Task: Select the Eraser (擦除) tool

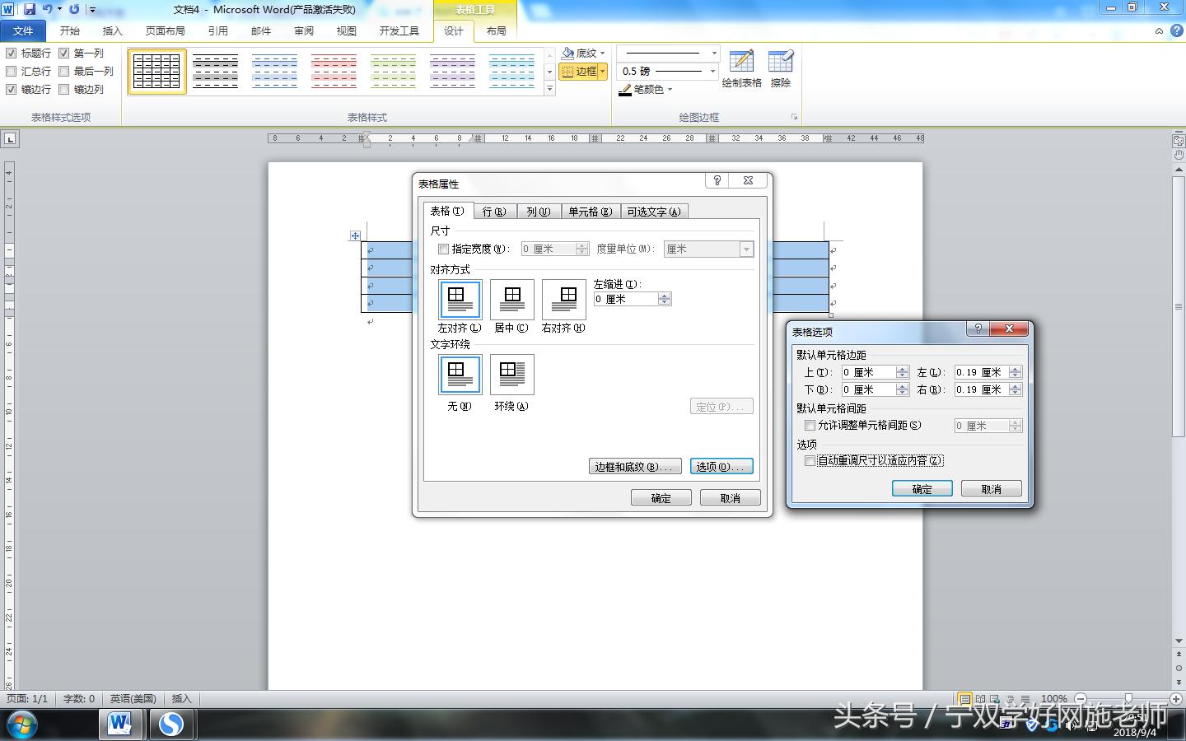Action: [x=780, y=68]
